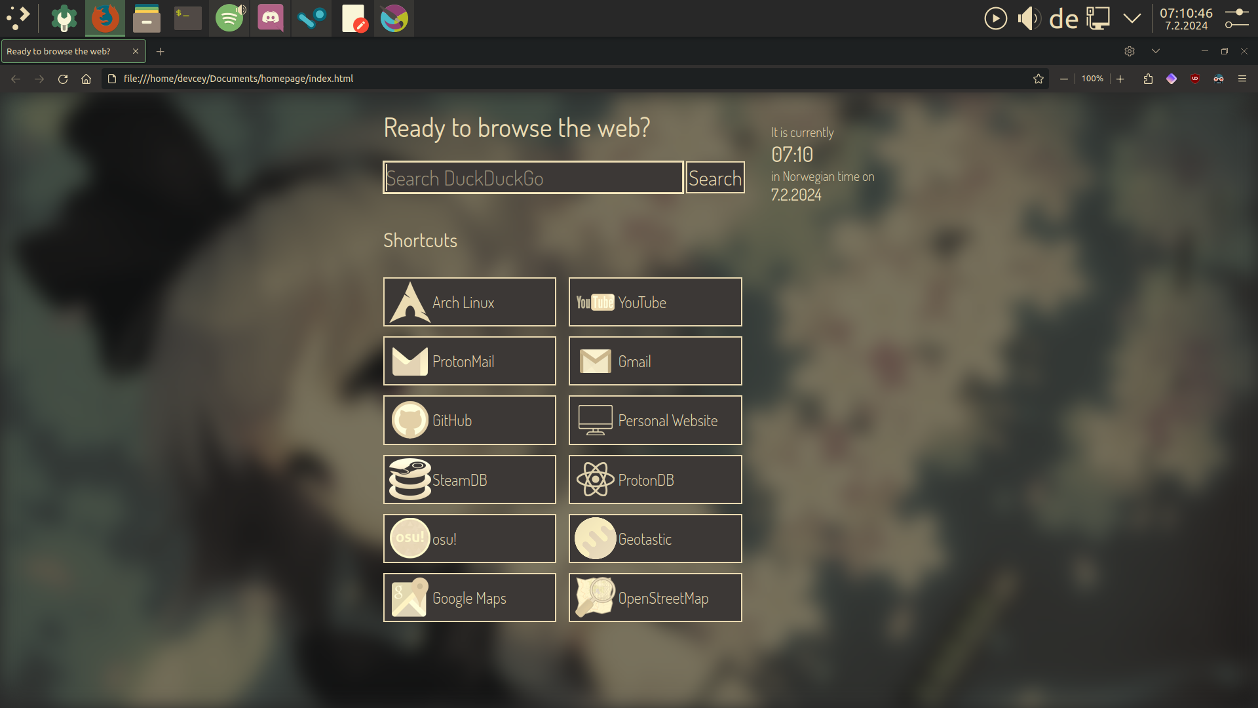This screenshot has height=708, width=1258.
Task: Zoom out with the minus button
Action: 1064,79
